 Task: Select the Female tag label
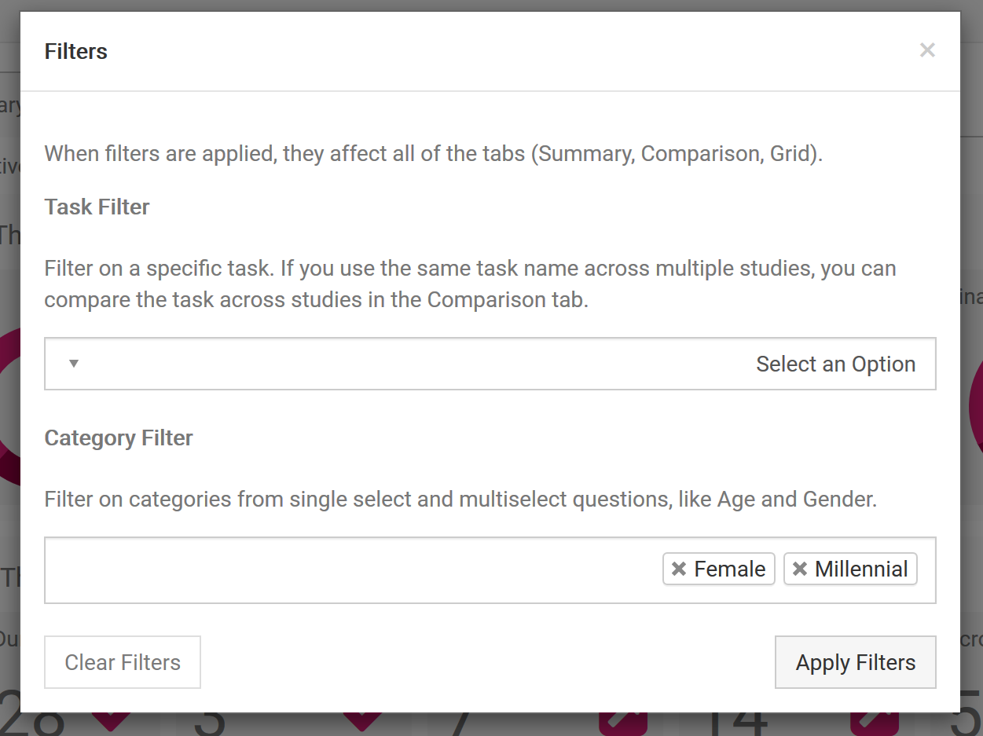(729, 569)
